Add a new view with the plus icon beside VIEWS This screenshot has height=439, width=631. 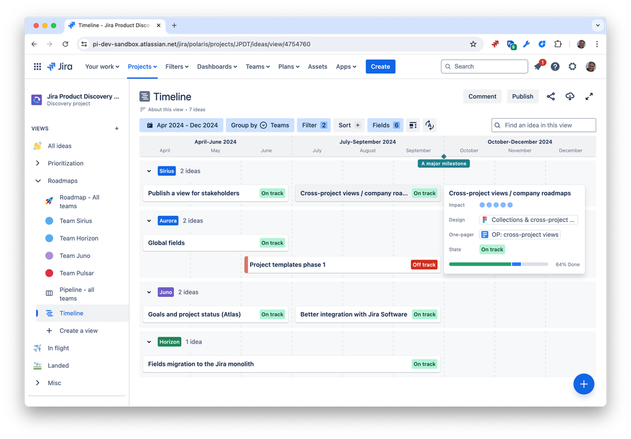[x=117, y=128]
